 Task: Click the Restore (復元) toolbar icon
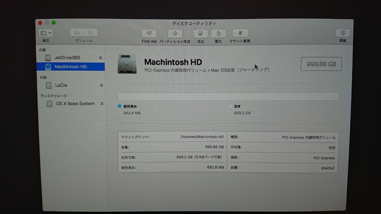(218, 33)
